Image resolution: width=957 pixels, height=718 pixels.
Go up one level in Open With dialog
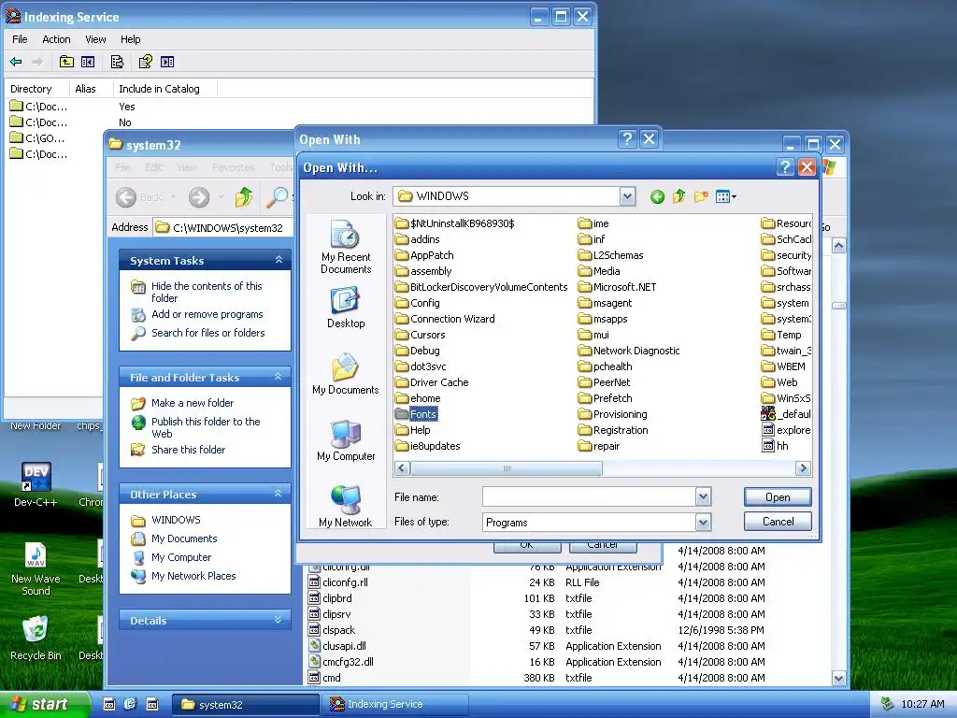click(x=678, y=196)
